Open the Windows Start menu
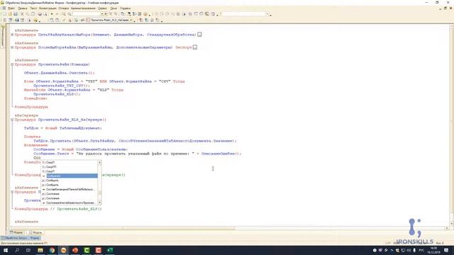The height and width of the screenshot is (255, 454). coord(5,250)
